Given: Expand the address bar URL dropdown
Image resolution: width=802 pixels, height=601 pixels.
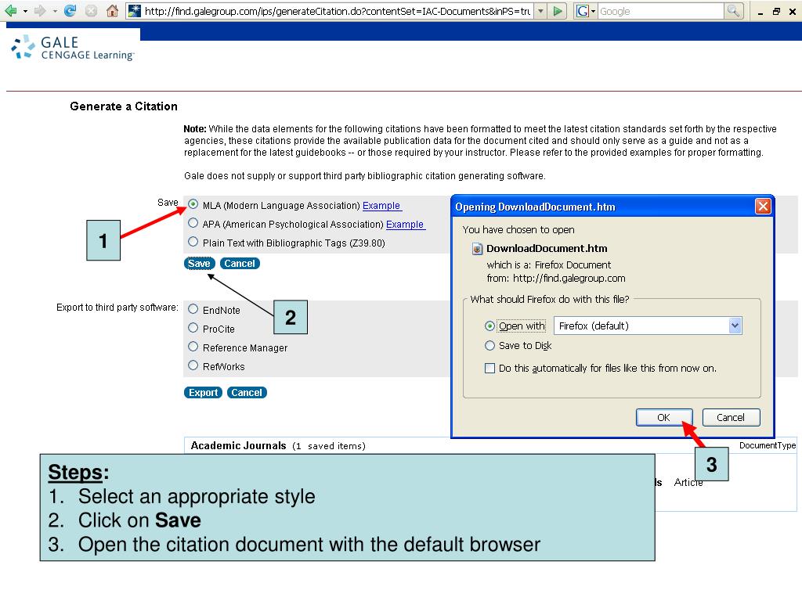Looking at the screenshot, I should coord(540,11).
